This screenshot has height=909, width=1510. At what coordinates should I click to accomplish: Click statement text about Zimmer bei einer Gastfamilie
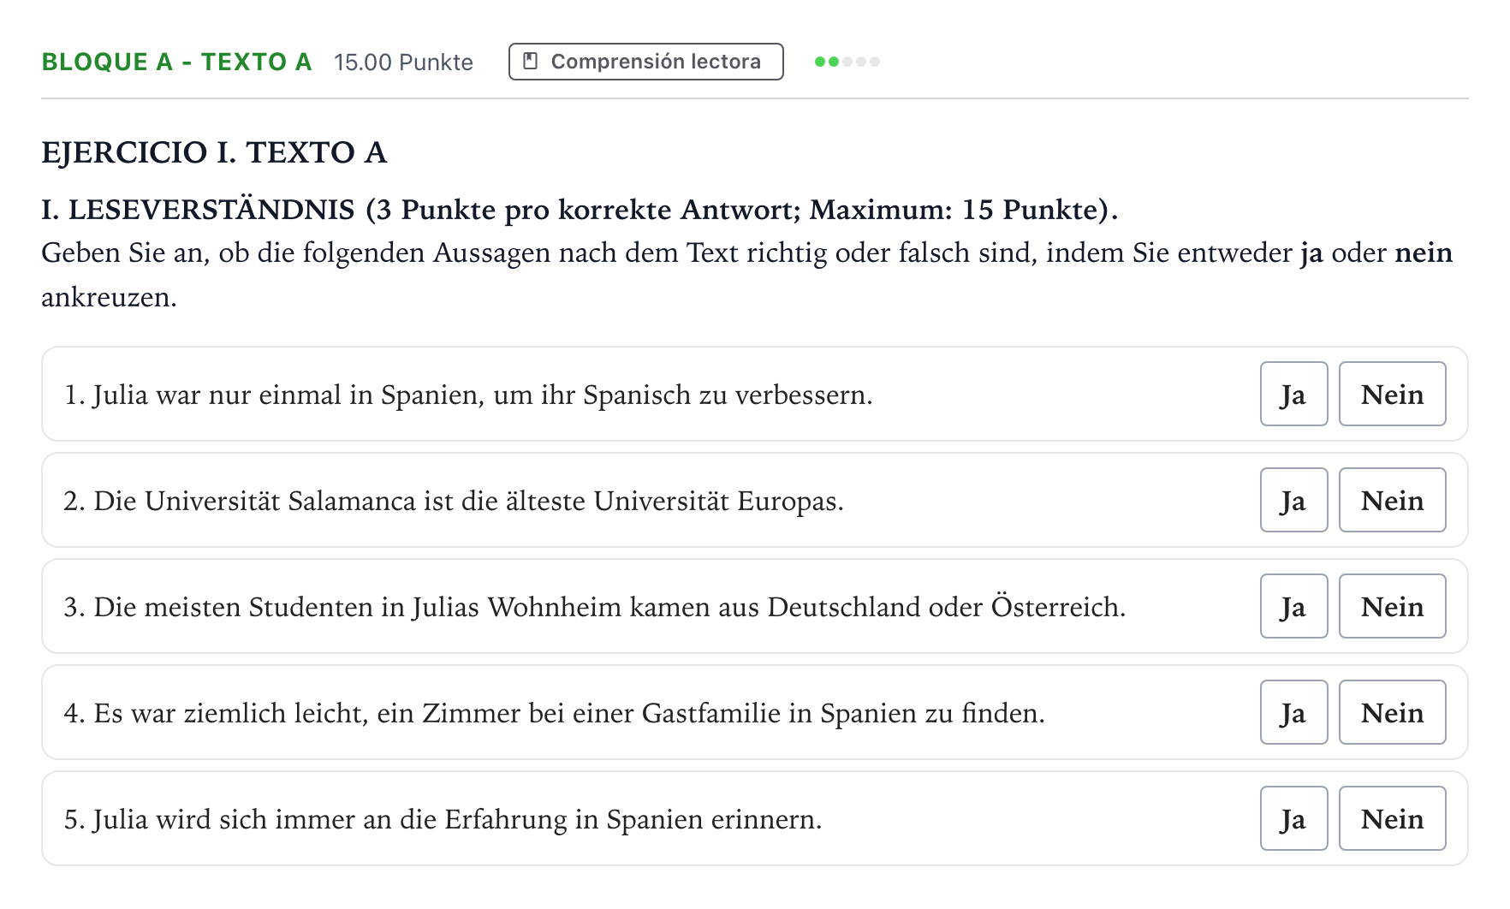pos(555,713)
